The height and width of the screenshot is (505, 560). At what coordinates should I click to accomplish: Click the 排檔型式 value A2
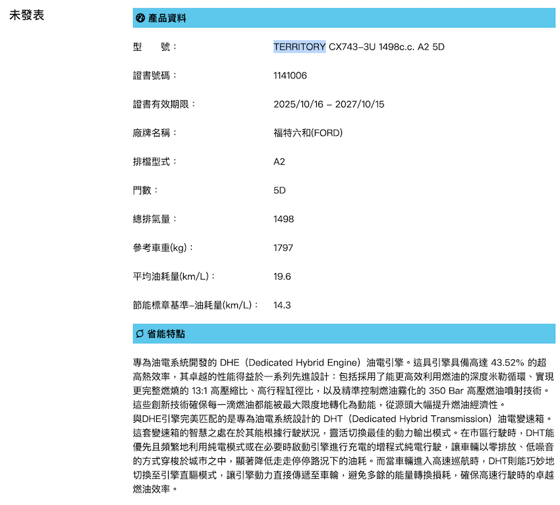coord(279,162)
